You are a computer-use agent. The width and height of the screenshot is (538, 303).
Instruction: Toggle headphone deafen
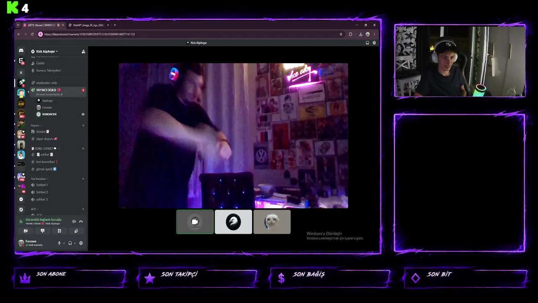70,243
